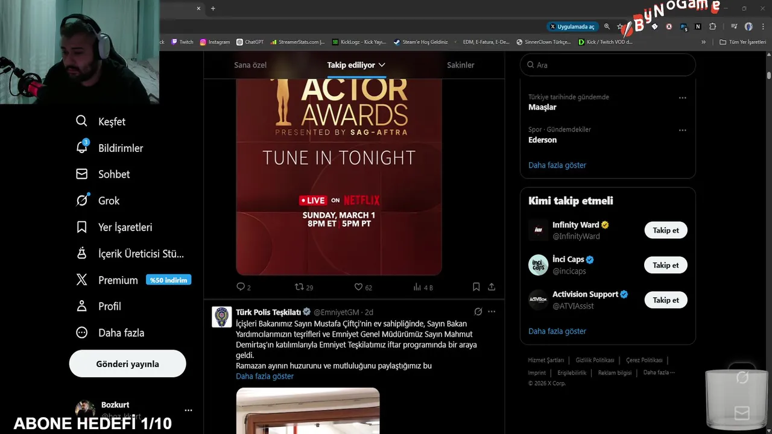
Task: Open more options on Türk Polis Teşkilatı post
Action: [492, 312]
